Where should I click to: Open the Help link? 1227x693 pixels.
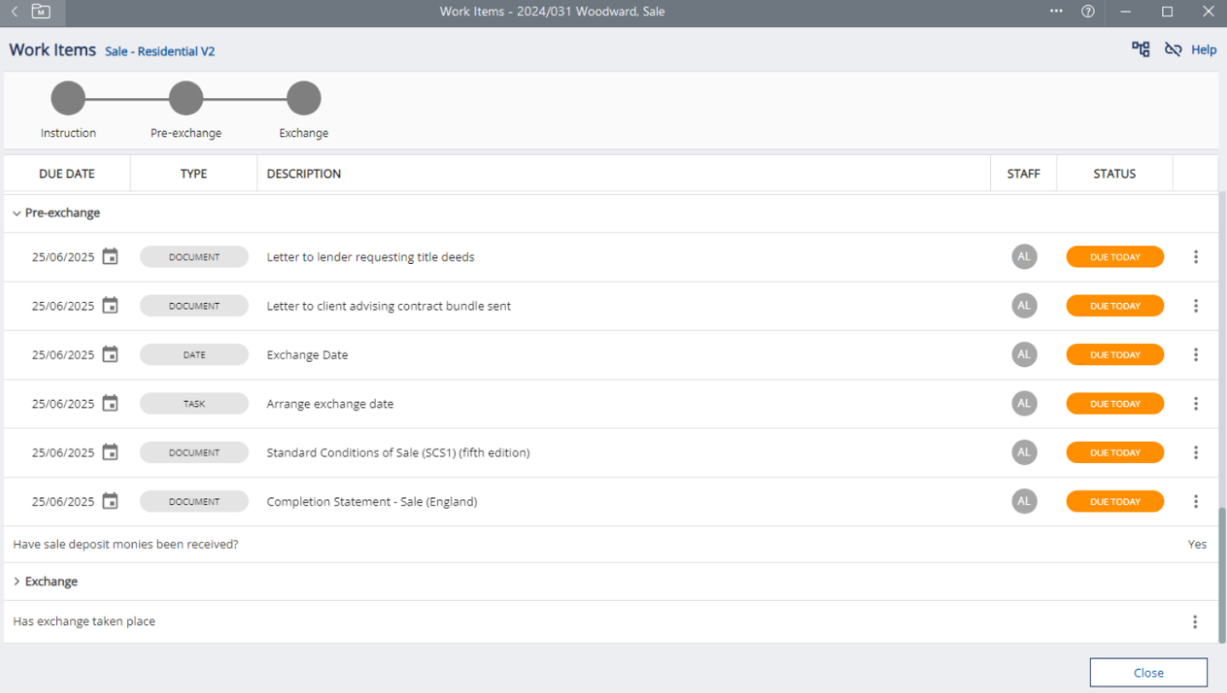[1203, 50]
